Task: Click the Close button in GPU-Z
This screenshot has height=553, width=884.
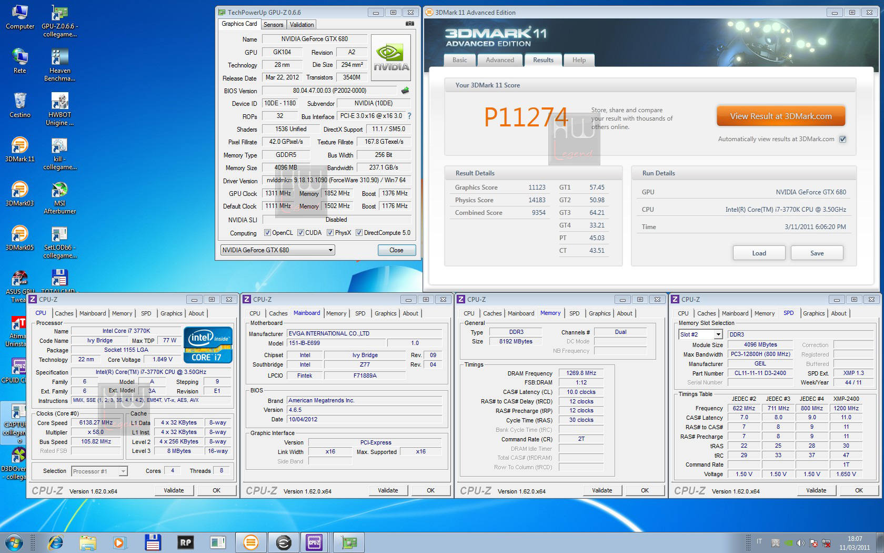Action: pos(396,250)
